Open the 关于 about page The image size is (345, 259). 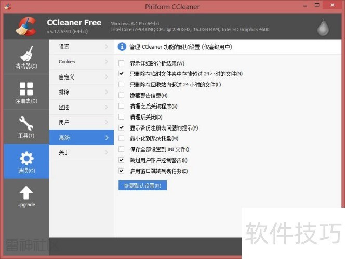[x=82, y=152]
